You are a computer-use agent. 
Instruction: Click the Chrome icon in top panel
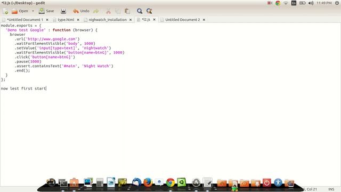pyautogui.click(x=278, y=3)
